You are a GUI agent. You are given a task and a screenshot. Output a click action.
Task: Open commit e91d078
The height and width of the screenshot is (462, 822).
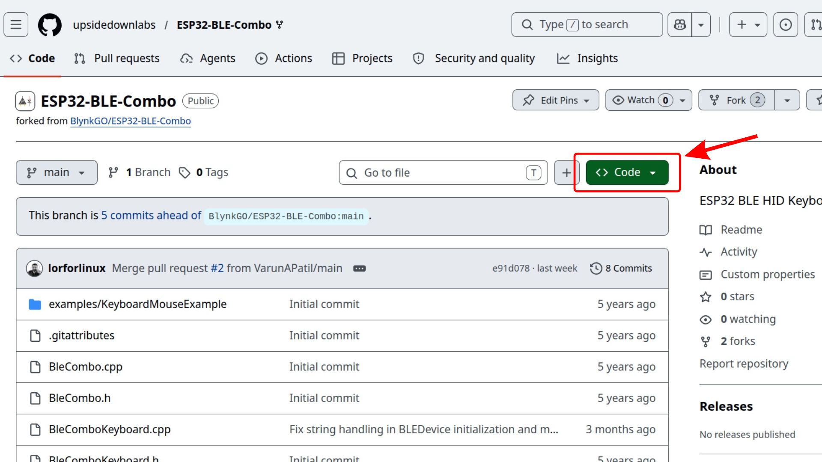511,268
